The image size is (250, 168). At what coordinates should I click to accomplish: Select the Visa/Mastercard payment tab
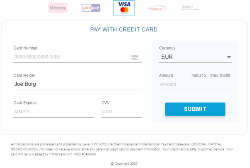pos(124,7)
